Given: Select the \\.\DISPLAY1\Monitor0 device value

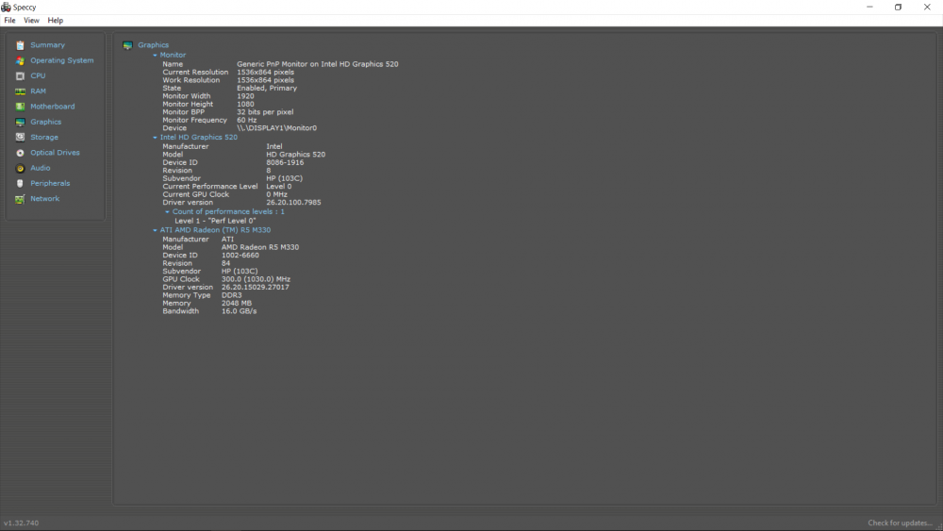Looking at the screenshot, I should pyautogui.click(x=276, y=128).
